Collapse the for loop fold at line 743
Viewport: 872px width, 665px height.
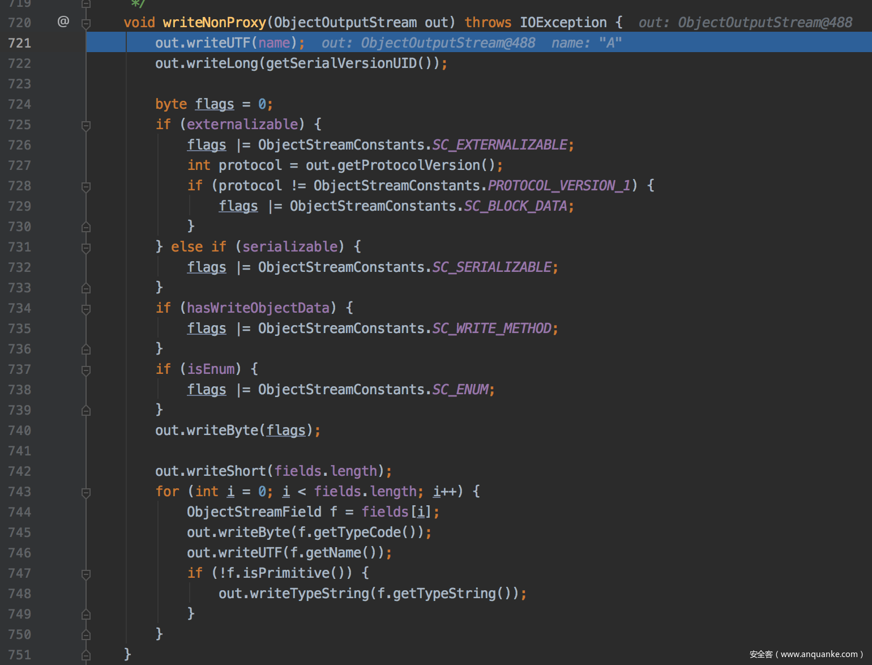click(86, 492)
